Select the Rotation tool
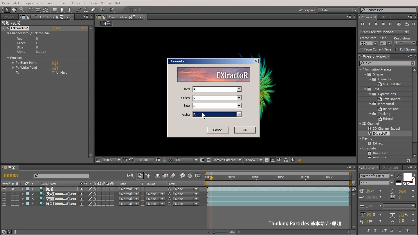This screenshot has height=235, width=418. [x=31, y=10]
